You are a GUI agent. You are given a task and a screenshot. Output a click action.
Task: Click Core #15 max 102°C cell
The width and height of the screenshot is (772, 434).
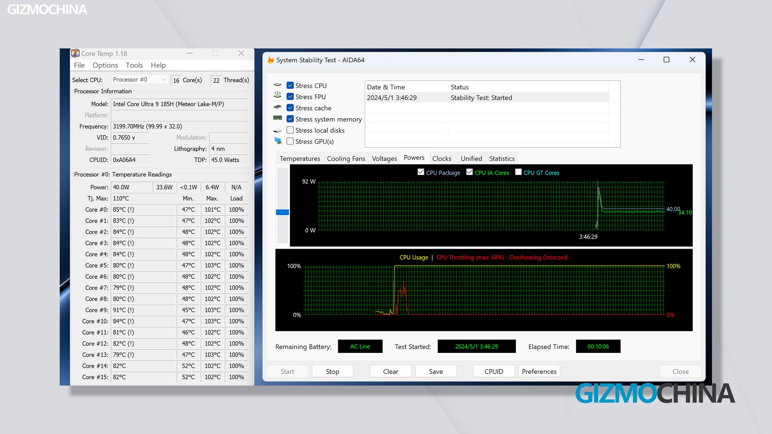pyautogui.click(x=212, y=377)
